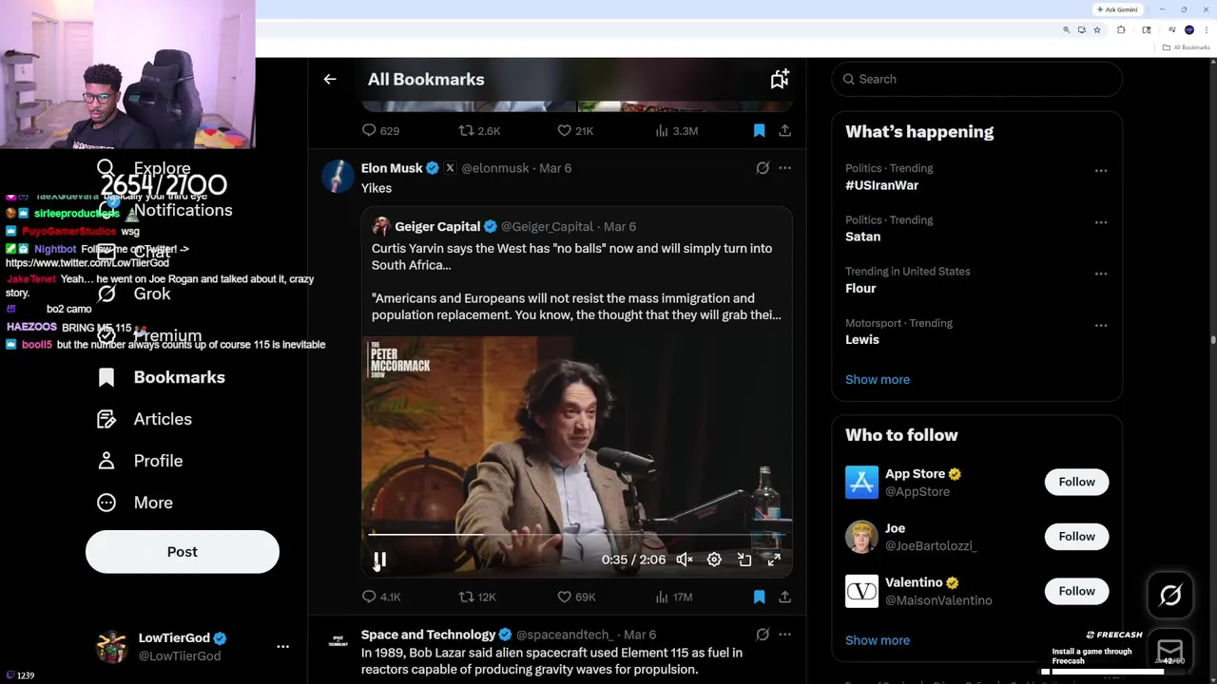The width and height of the screenshot is (1217, 684).
Task: Follow the Valentino account
Action: [x=1076, y=591]
